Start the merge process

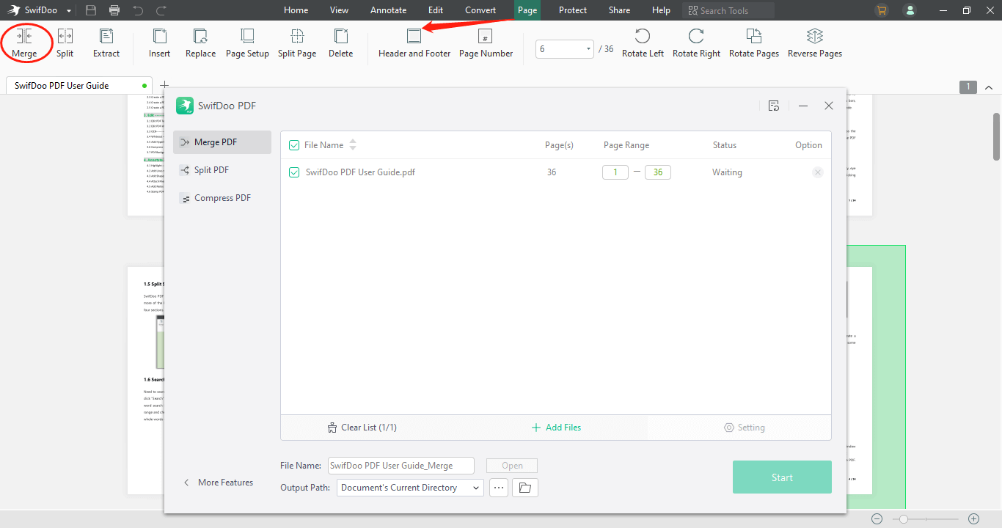[x=782, y=477]
